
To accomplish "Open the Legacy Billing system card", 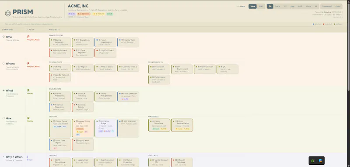I will click(x=83, y=128).
